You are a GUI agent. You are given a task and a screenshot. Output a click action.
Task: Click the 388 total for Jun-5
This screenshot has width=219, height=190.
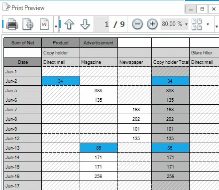coord(170,91)
